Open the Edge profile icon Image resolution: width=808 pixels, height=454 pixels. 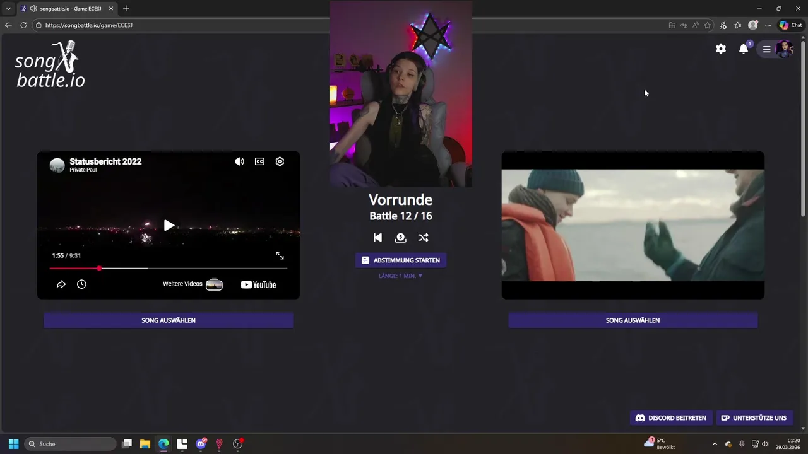coord(752,25)
